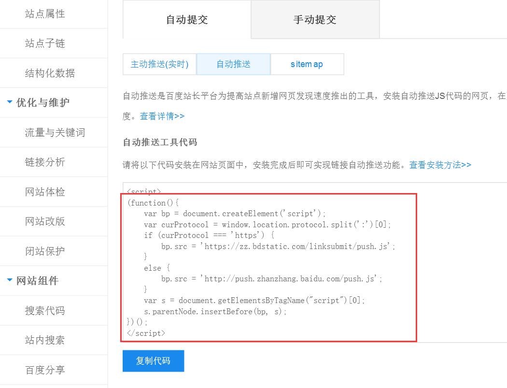
Task: Open the 查看安装方法>> link
Action: point(440,165)
